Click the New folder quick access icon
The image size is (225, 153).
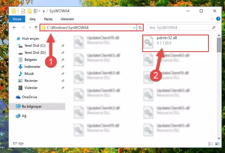coord(30,11)
